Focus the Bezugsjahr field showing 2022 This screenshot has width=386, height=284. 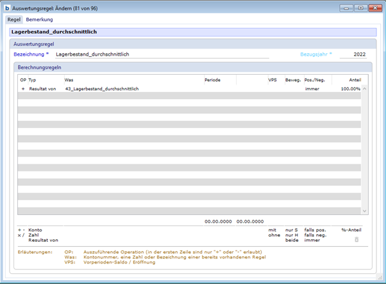pyautogui.click(x=353, y=54)
